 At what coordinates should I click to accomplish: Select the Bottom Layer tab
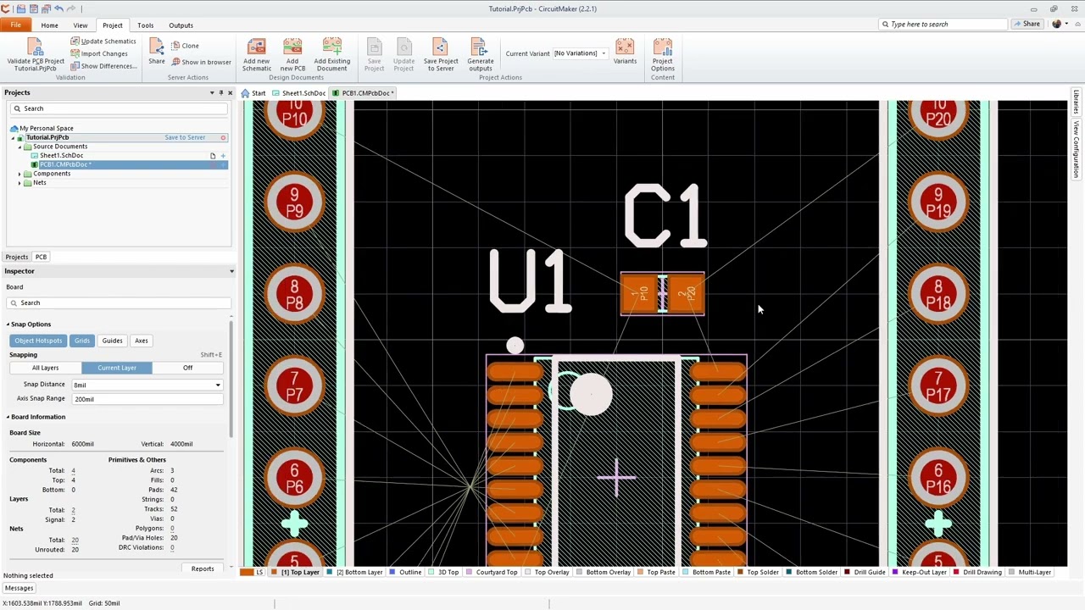[x=355, y=573]
